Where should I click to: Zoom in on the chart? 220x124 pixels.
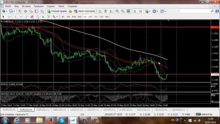(x=117, y=11)
